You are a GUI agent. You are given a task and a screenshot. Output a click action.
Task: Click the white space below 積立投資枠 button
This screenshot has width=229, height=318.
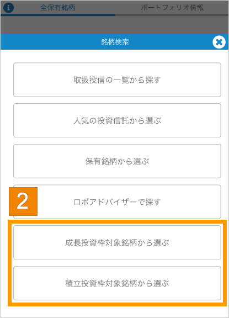pyautogui.click(x=115, y=312)
